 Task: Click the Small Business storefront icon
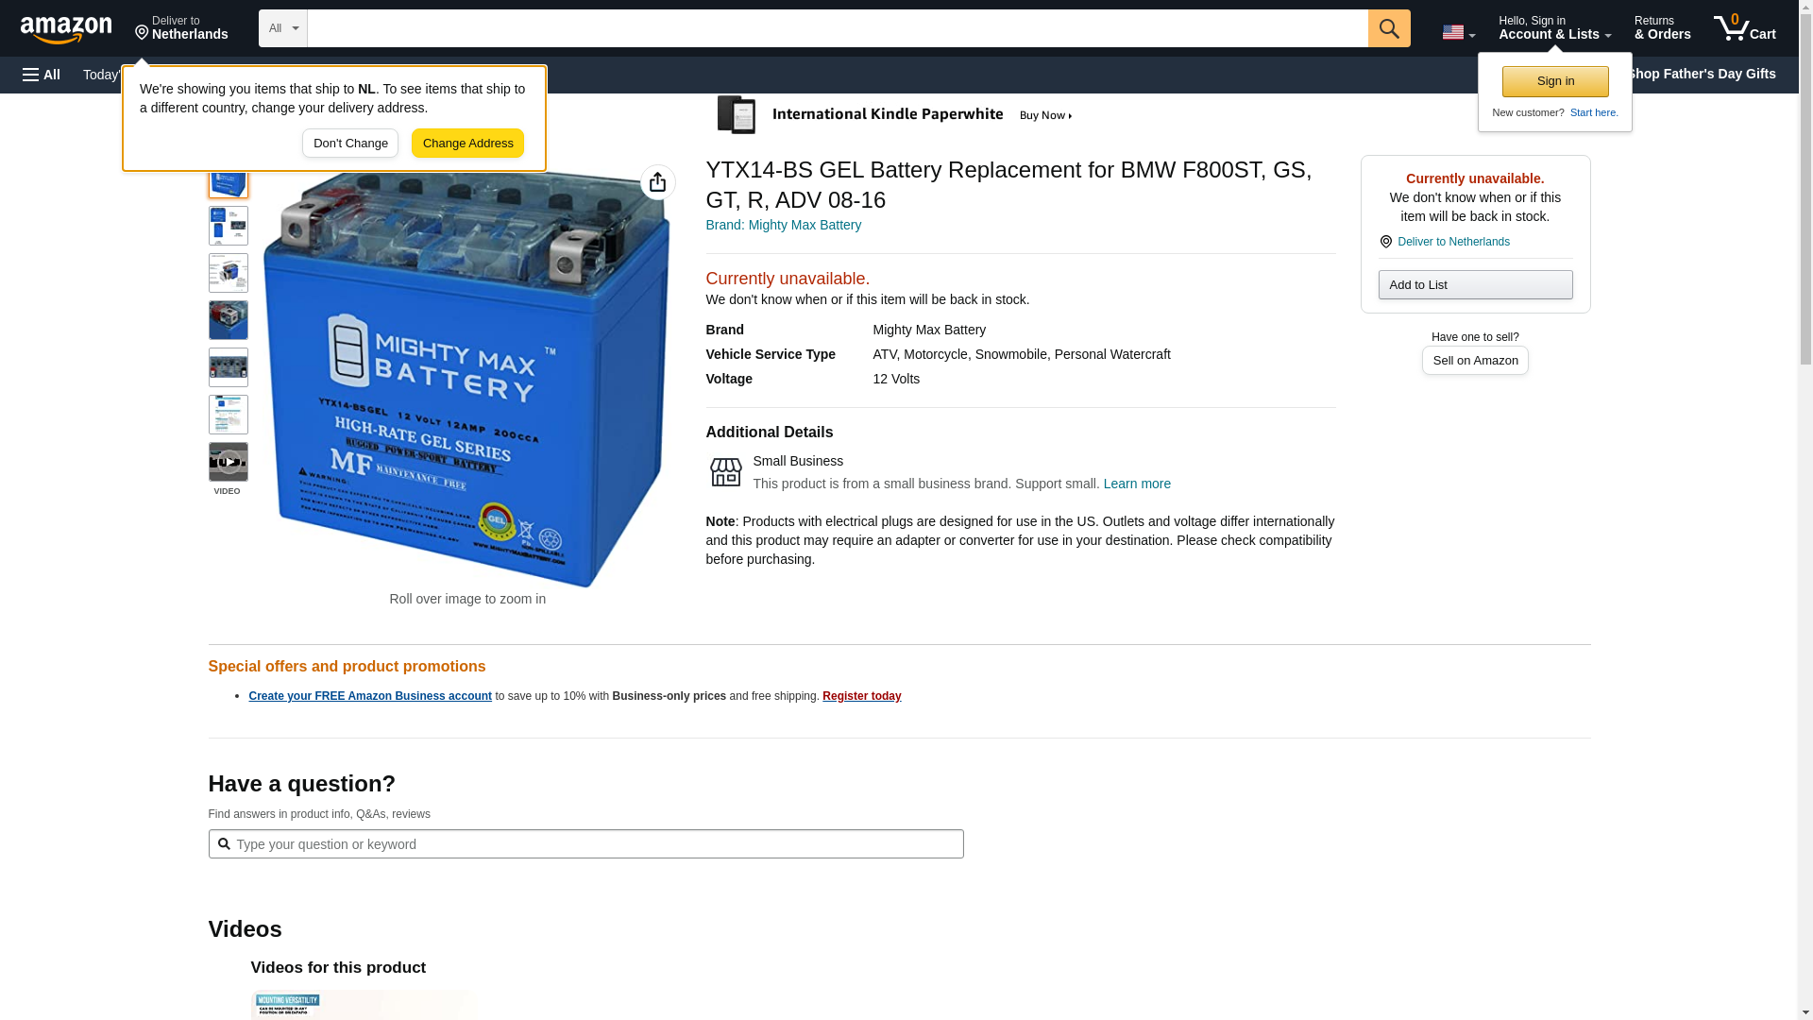[x=725, y=472]
